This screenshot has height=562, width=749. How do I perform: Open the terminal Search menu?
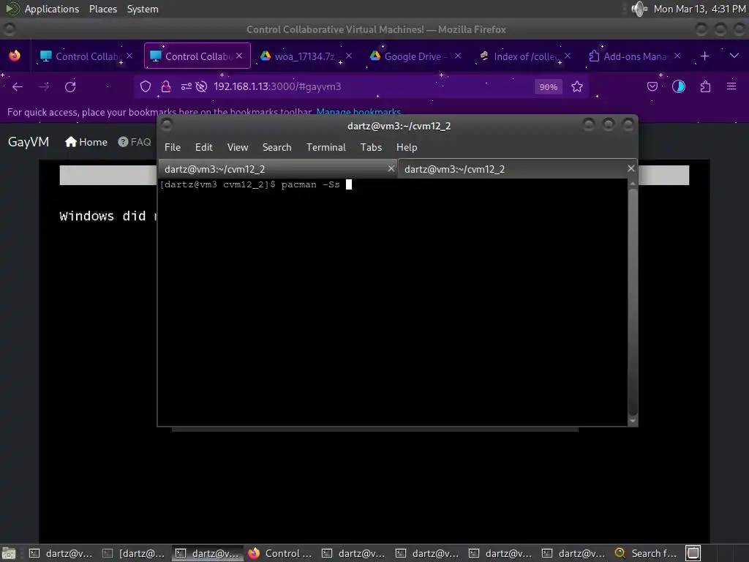pyautogui.click(x=276, y=147)
